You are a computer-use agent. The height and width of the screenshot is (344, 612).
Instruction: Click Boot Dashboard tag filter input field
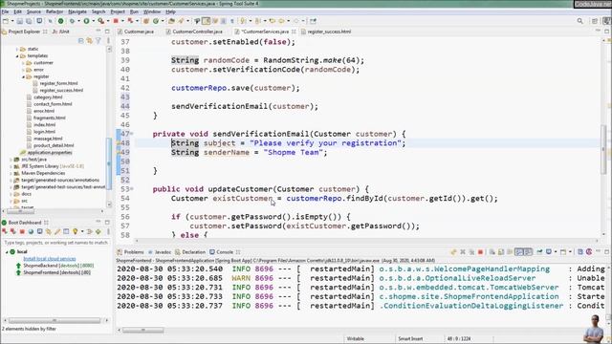[55, 243]
